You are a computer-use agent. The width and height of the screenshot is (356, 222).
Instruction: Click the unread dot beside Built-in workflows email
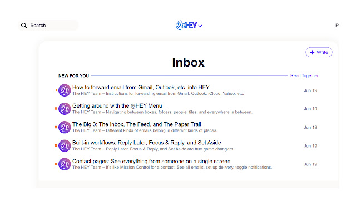56,145
